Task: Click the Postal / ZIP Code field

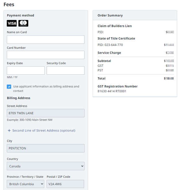Action: click(65, 184)
